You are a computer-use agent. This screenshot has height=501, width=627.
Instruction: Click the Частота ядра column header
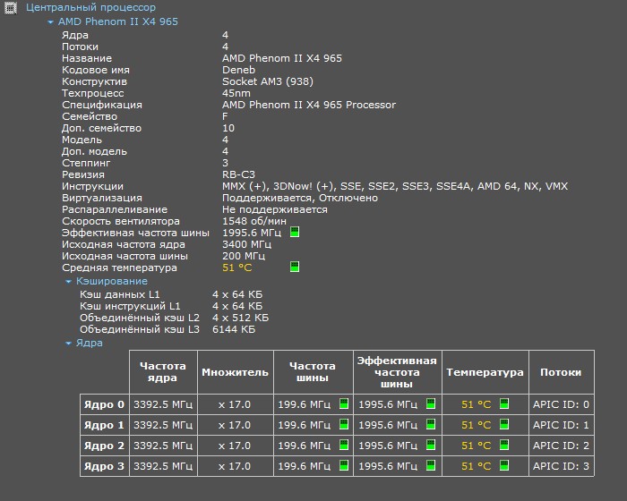pos(163,372)
